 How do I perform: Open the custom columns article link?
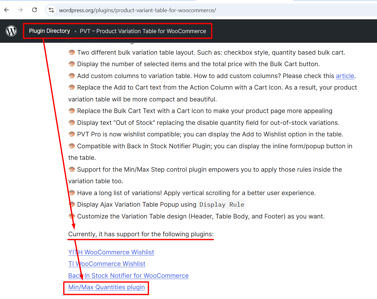[345, 76]
